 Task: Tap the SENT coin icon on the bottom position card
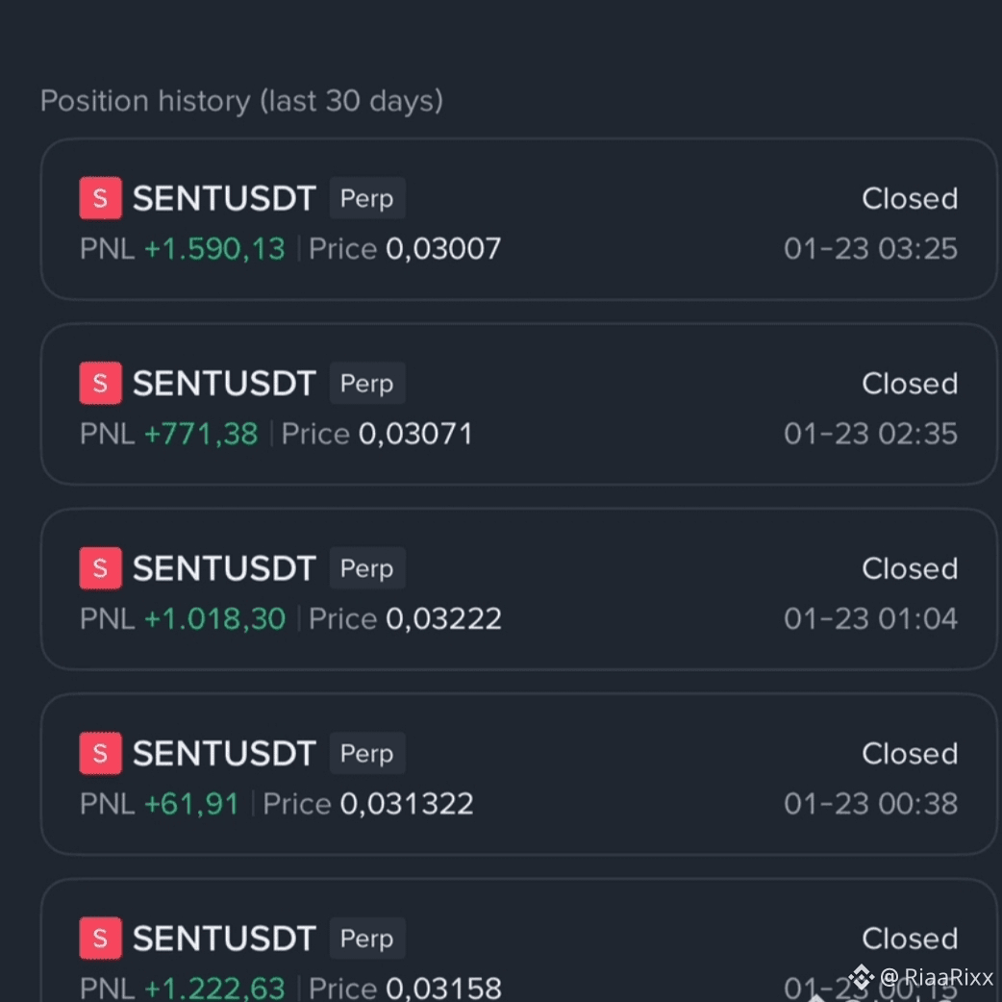100,939
